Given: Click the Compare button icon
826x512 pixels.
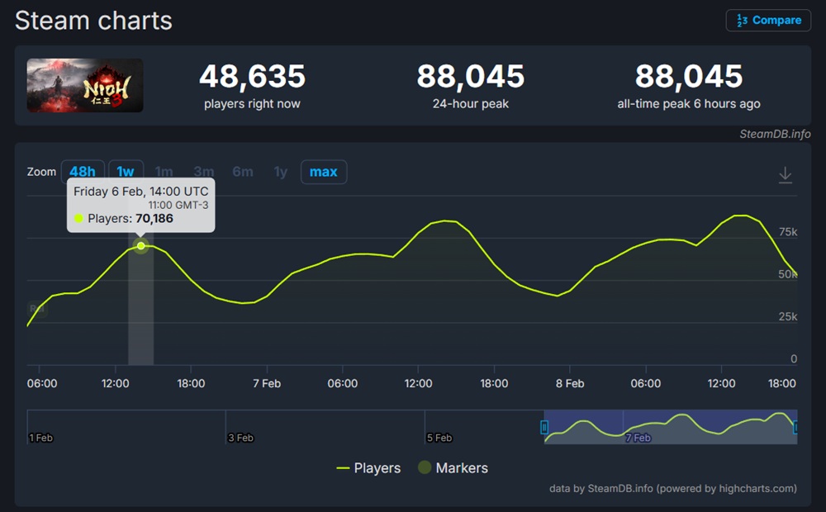Looking at the screenshot, I should point(742,21).
